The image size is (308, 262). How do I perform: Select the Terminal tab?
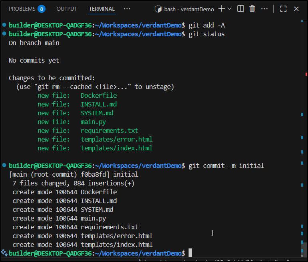pos(101,9)
